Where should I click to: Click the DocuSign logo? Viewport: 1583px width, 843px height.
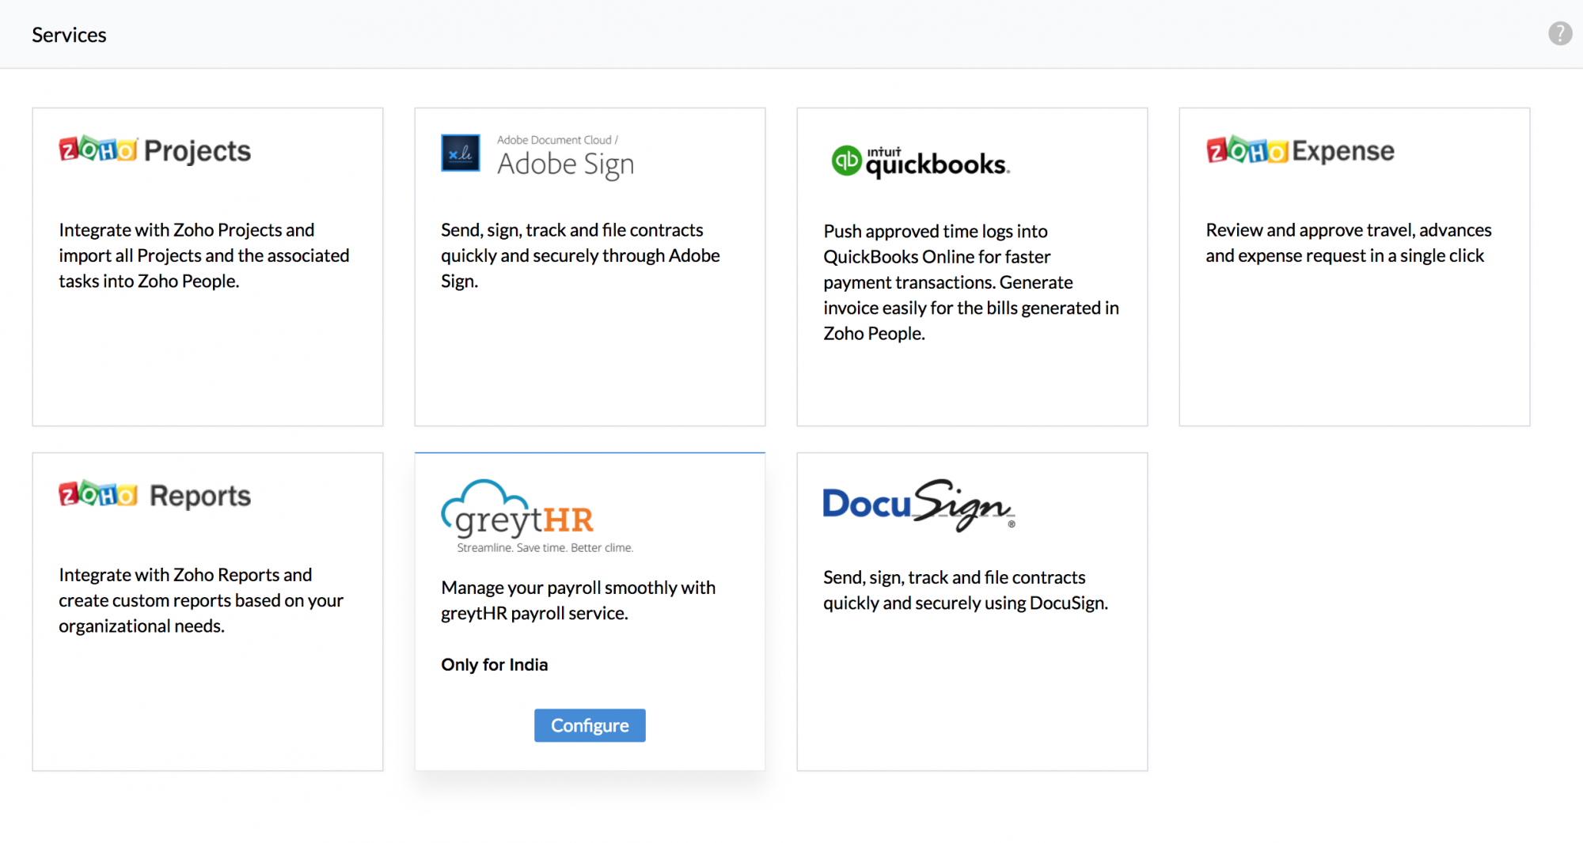click(919, 505)
